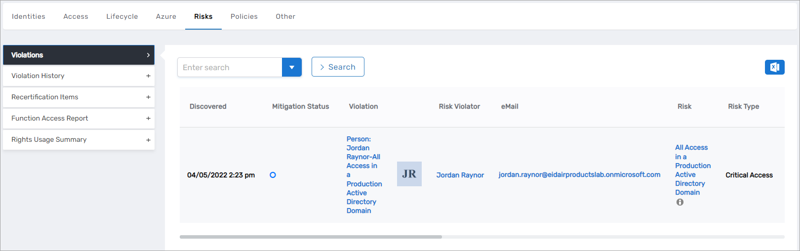Viewport: 800px width, 251px height.
Task: Switch to the Identities tab
Action: point(29,16)
